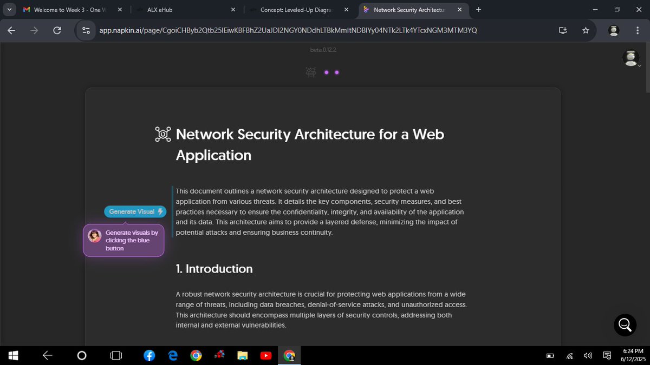Click the Generate Visual button

click(x=135, y=211)
